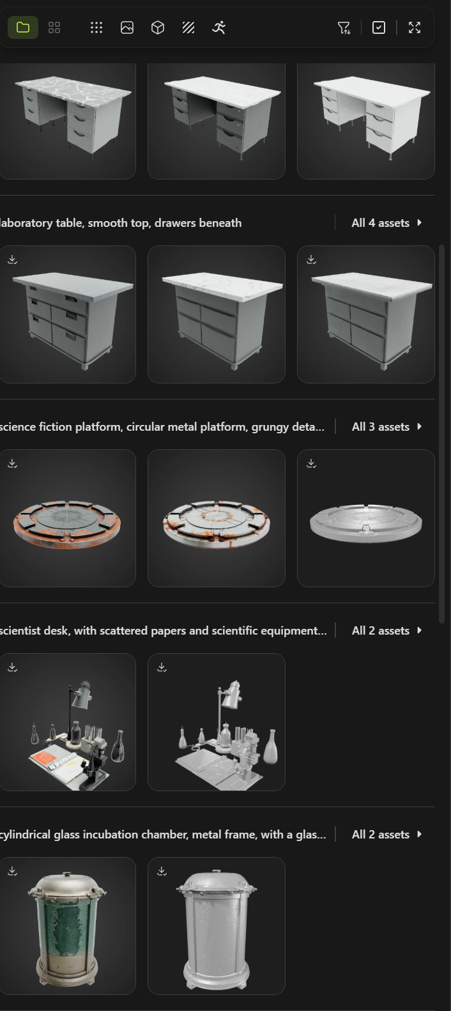Filter assets by animation running figure

click(219, 27)
